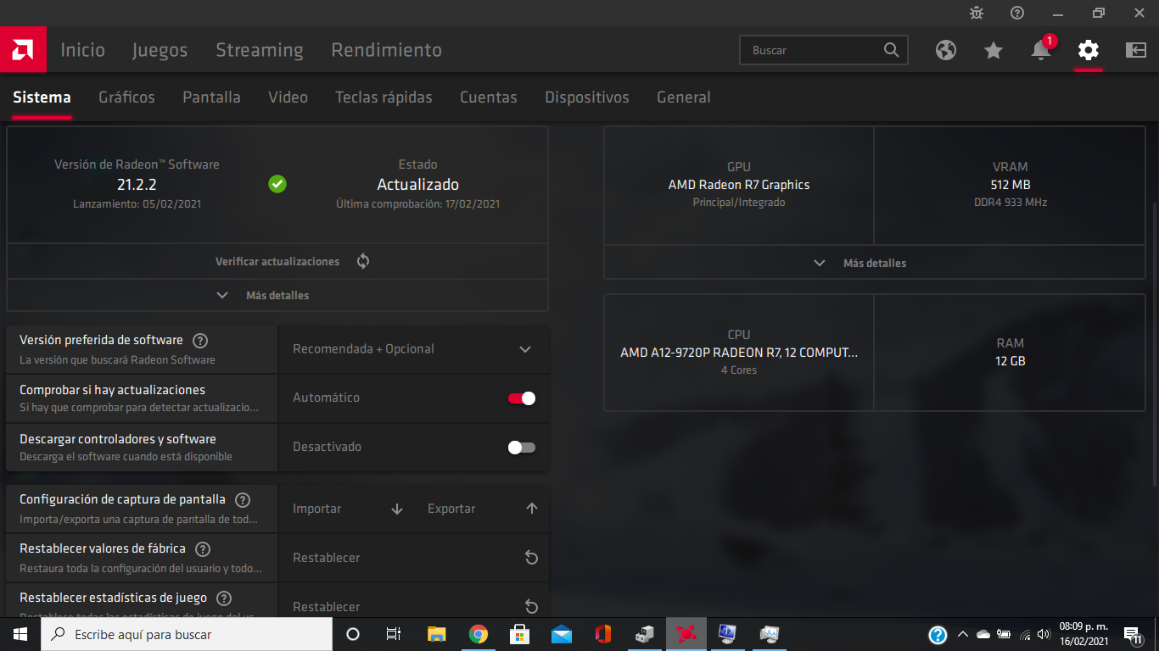The image size is (1159, 651).
Task: Open the notifications bell icon
Action: 1041,50
